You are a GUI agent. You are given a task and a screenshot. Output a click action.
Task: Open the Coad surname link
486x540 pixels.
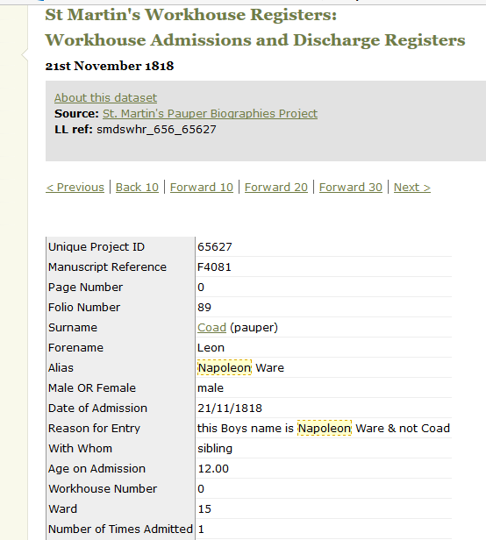coord(211,328)
